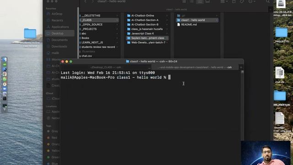Go forward using Finder's forward arrow
This screenshot has height=165, width=293.
click(x=92, y=1)
